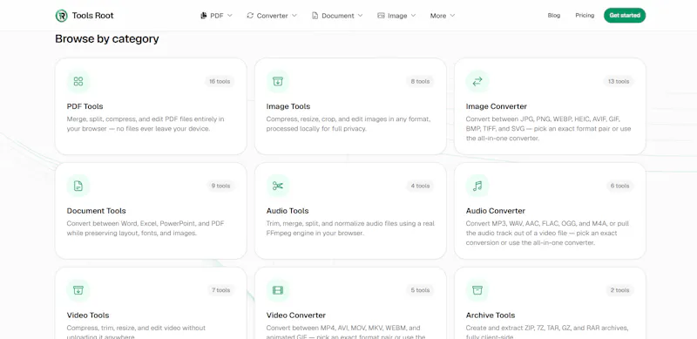
Task: Click the PDF menu icon in navbar
Action: pyautogui.click(x=204, y=16)
